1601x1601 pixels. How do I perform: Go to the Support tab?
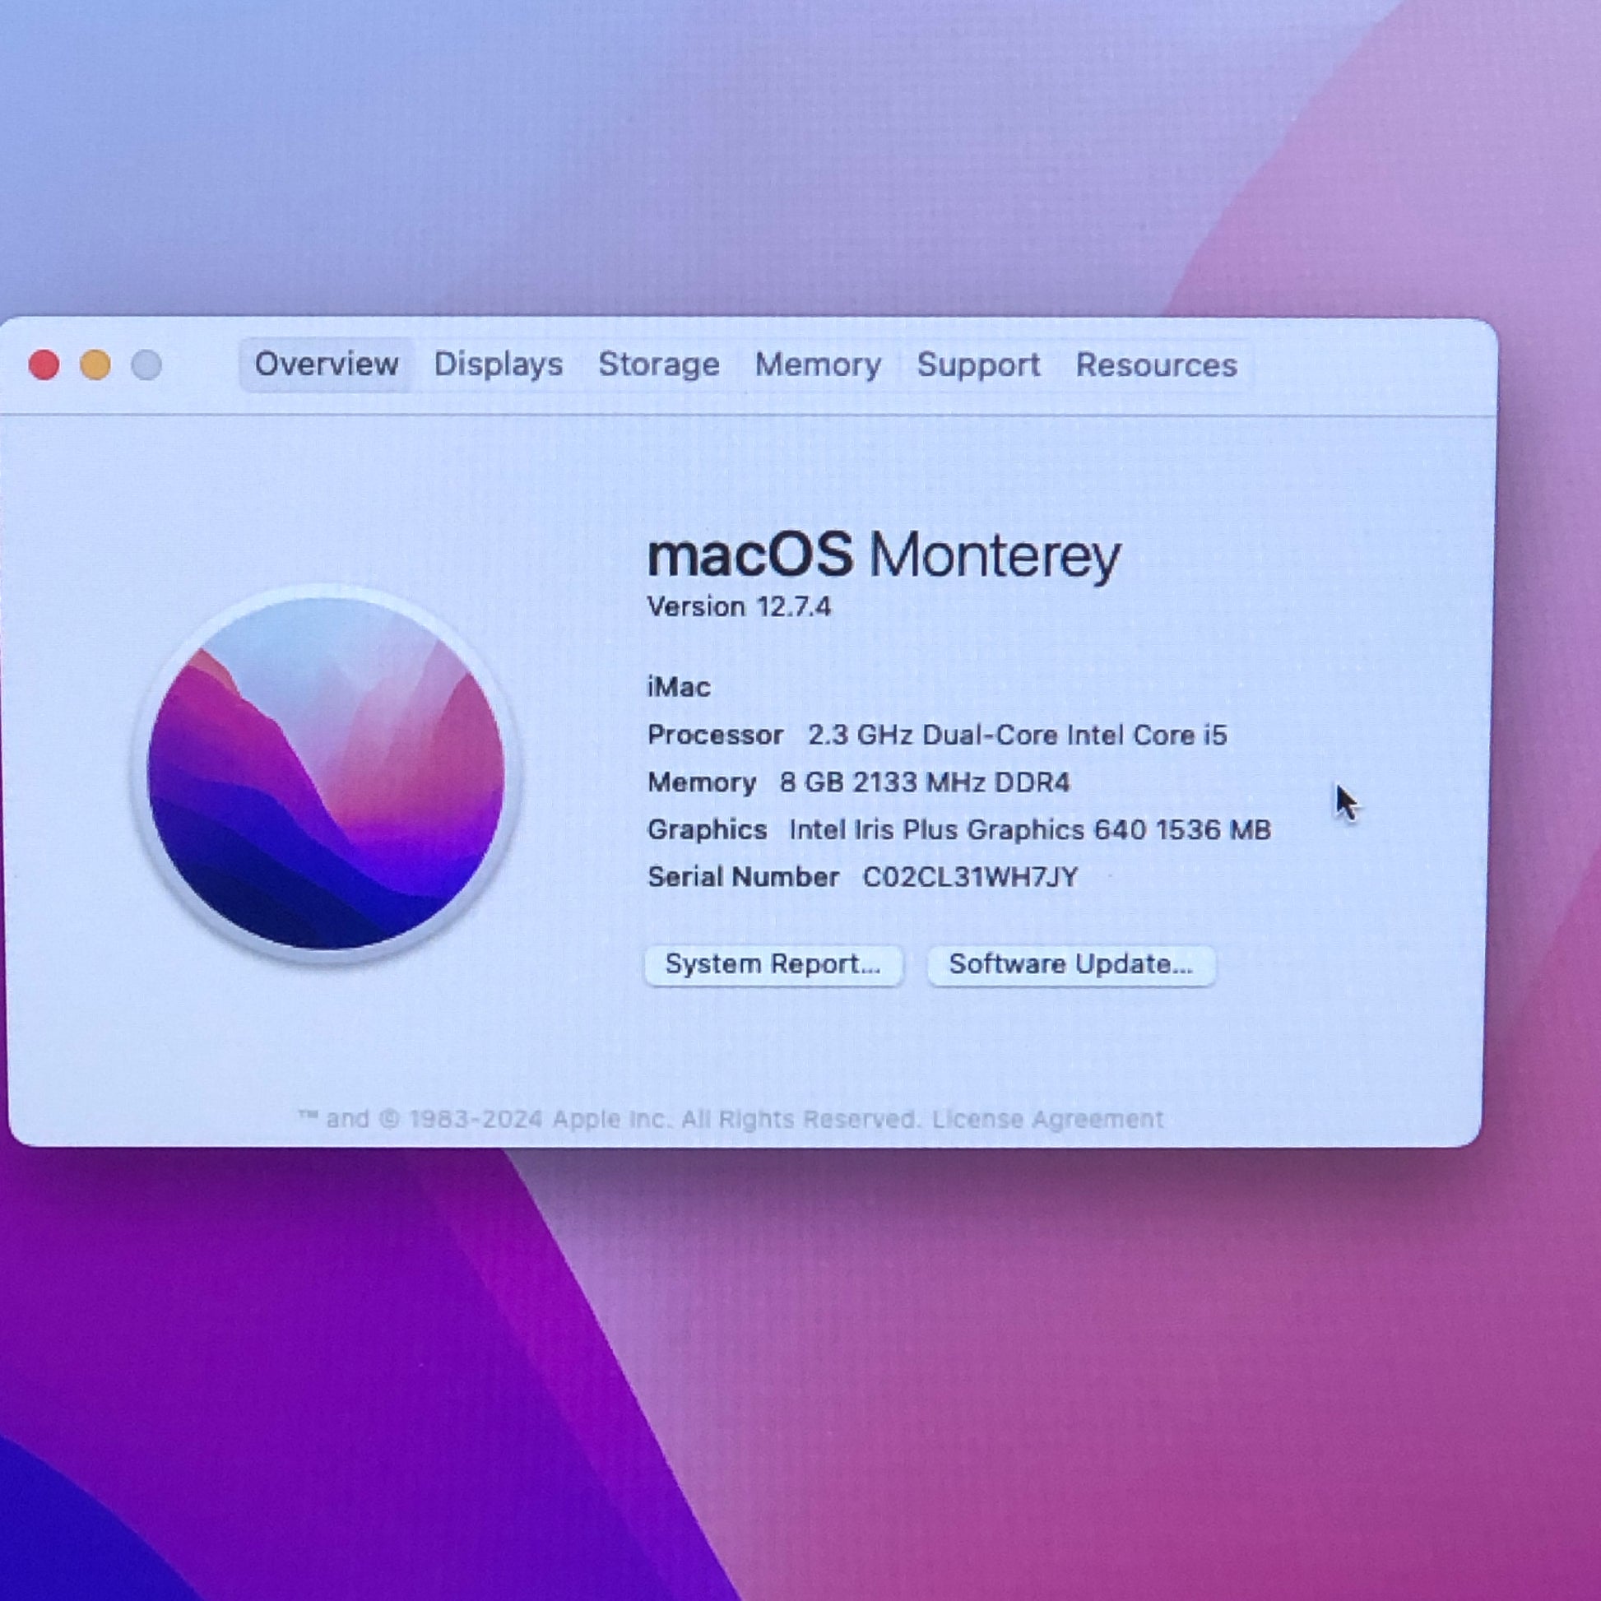point(978,364)
